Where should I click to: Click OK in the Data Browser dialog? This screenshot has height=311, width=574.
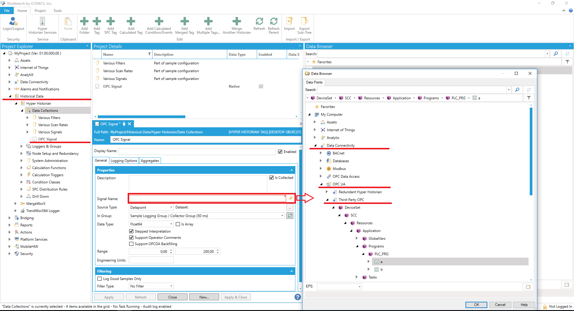(x=476, y=305)
